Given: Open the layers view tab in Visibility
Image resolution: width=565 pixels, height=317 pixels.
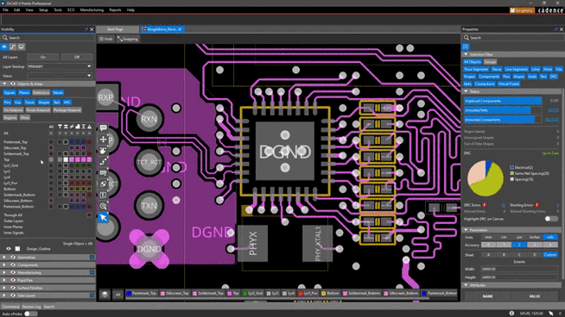Looking at the screenshot, I should tap(4, 47).
